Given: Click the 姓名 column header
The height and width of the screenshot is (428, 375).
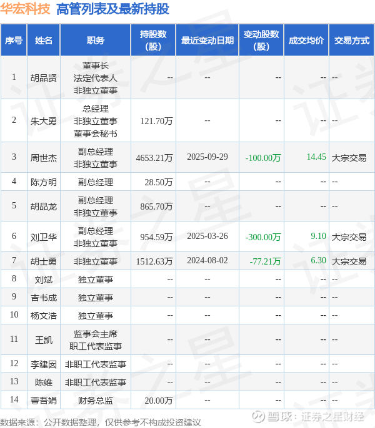Looking at the screenshot, I should coord(44,41).
